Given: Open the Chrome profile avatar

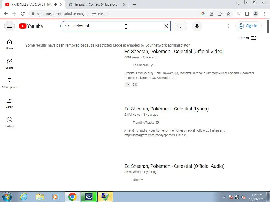Looking at the screenshot, I should (256, 14).
